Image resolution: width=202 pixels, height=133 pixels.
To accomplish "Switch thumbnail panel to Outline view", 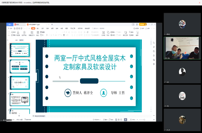I will (16, 40).
